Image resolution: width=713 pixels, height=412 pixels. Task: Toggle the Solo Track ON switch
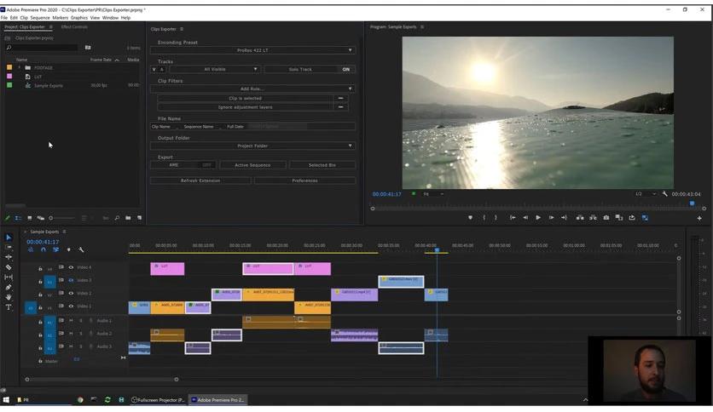[x=345, y=69]
